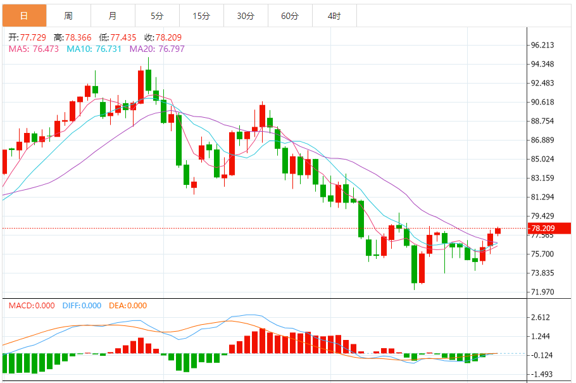Click the MA10: 76.731 indicator label
This screenshot has height=383, width=576.
click(x=94, y=49)
